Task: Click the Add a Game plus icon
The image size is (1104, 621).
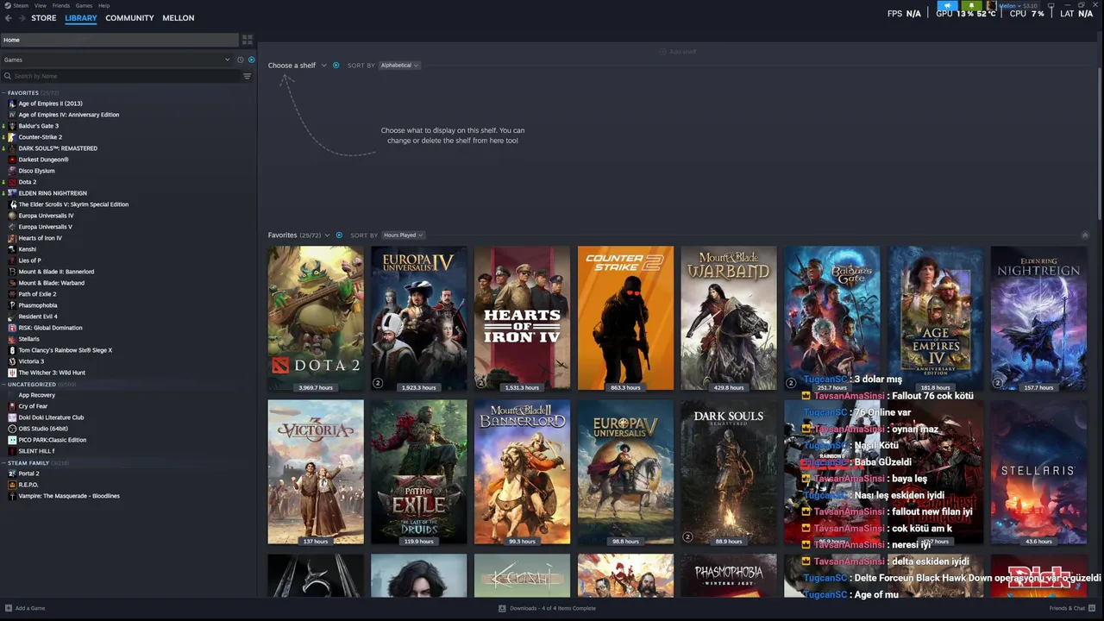Action: click(8, 608)
